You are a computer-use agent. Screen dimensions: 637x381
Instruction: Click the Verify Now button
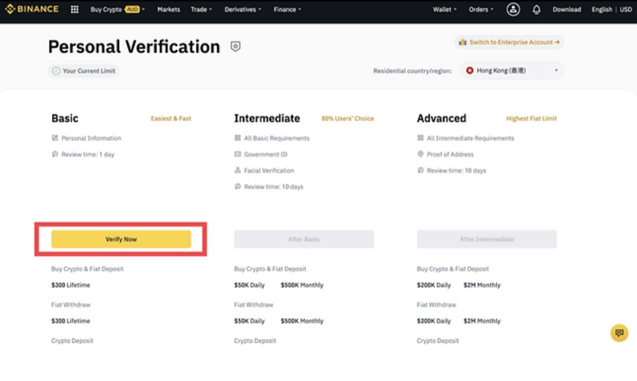click(121, 239)
